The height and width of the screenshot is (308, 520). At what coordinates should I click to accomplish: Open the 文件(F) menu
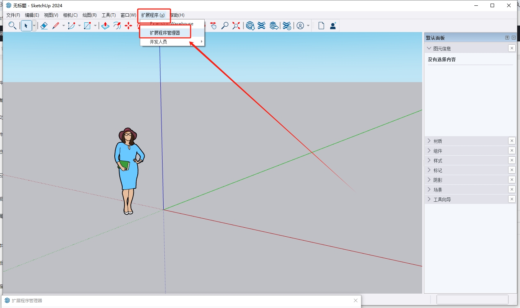[x=13, y=15]
